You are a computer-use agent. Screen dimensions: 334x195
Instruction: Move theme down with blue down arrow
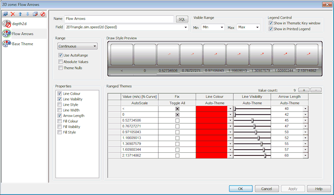pos(27,14)
